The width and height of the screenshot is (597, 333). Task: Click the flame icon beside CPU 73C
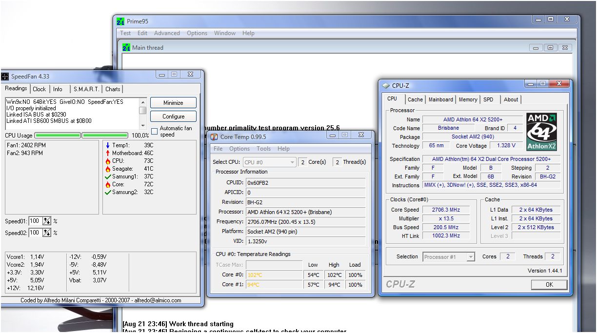pyautogui.click(x=107, y=161)
